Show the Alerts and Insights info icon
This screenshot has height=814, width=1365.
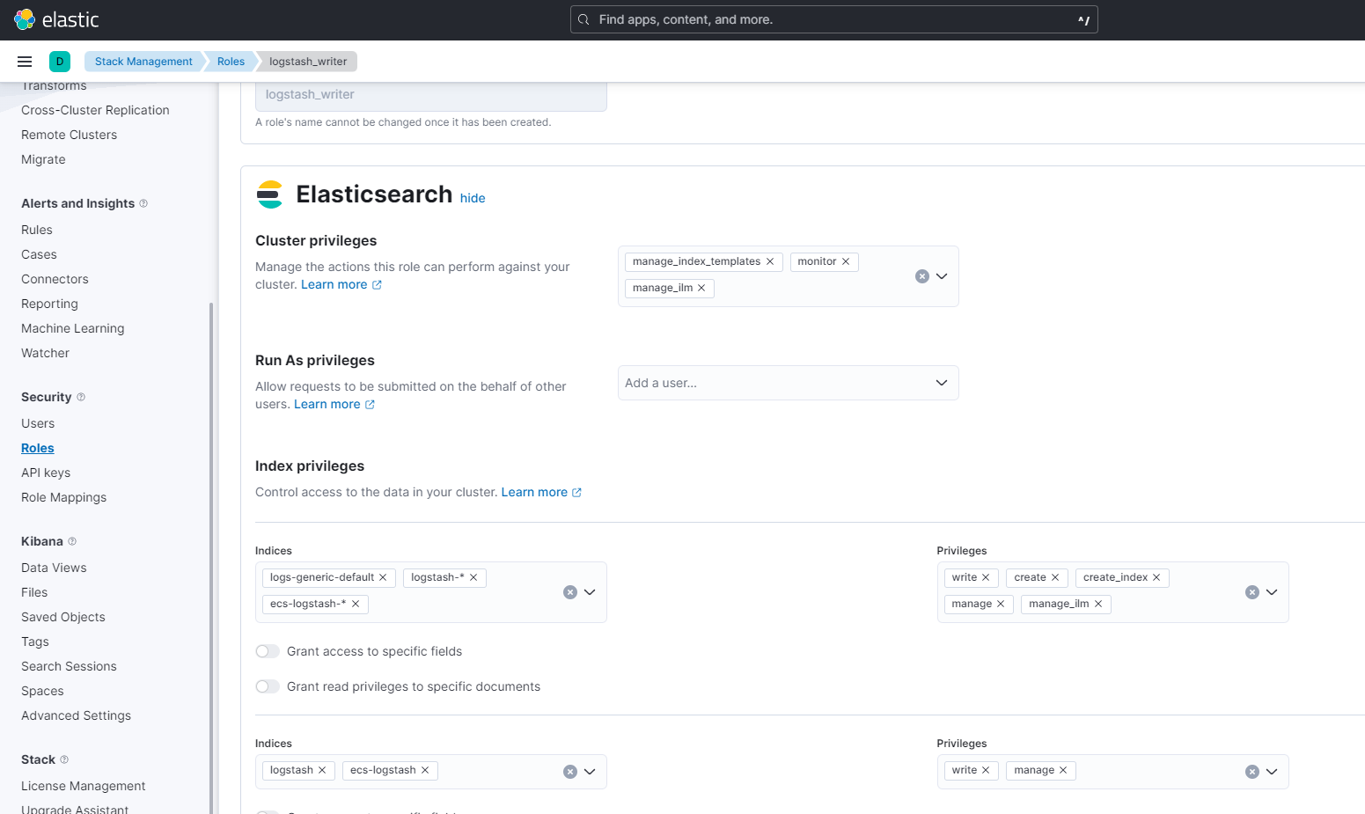143,203
